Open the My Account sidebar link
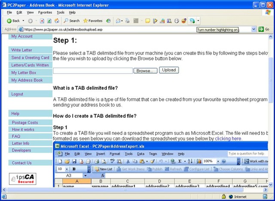 (x=22, y=36)
